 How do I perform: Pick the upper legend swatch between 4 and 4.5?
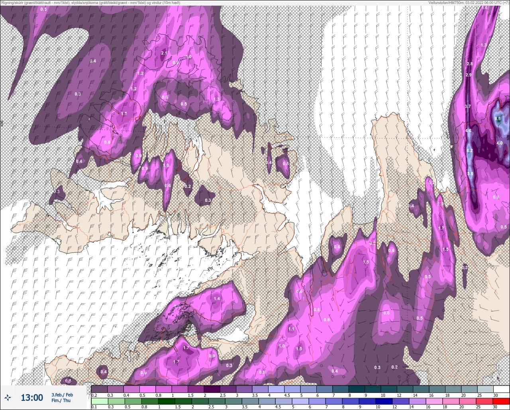276,389
